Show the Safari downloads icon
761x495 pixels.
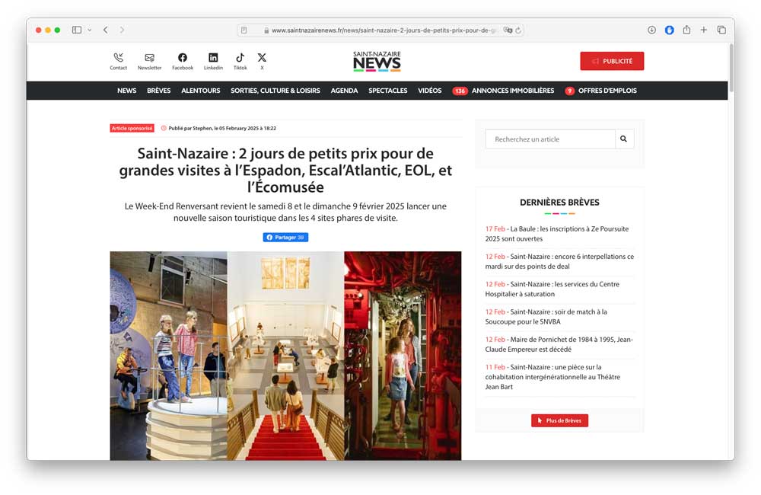coord(651,30)
